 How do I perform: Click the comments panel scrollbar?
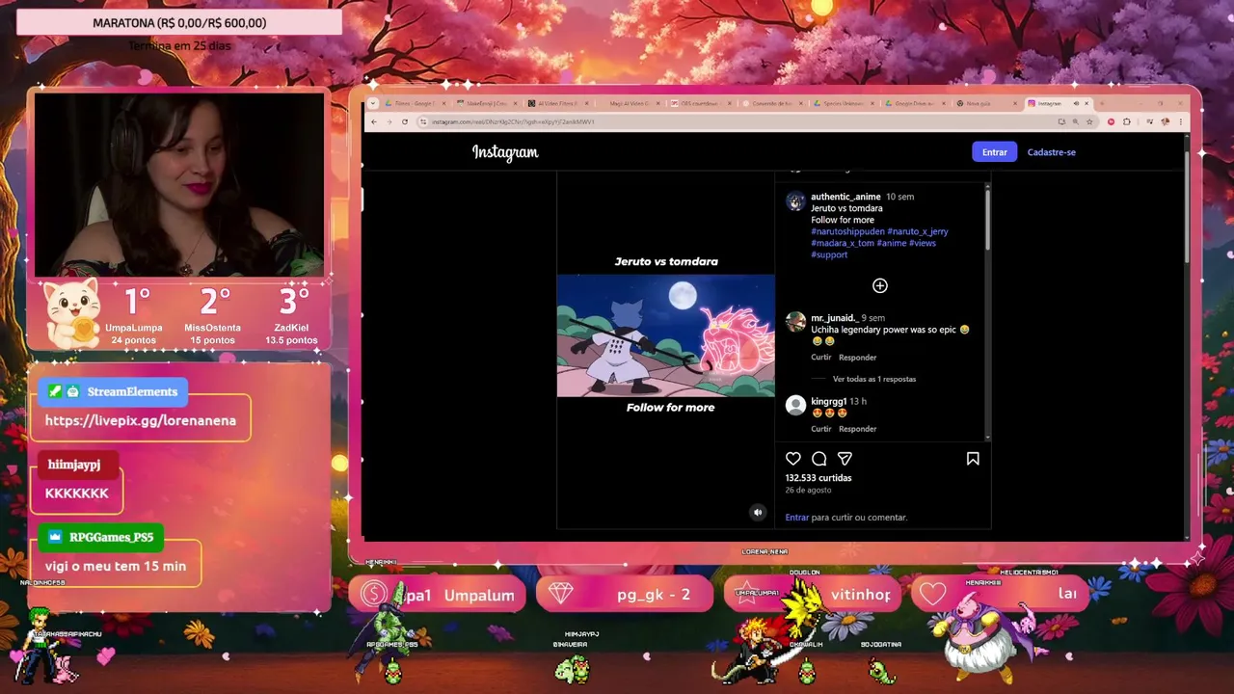coord(987,220)
